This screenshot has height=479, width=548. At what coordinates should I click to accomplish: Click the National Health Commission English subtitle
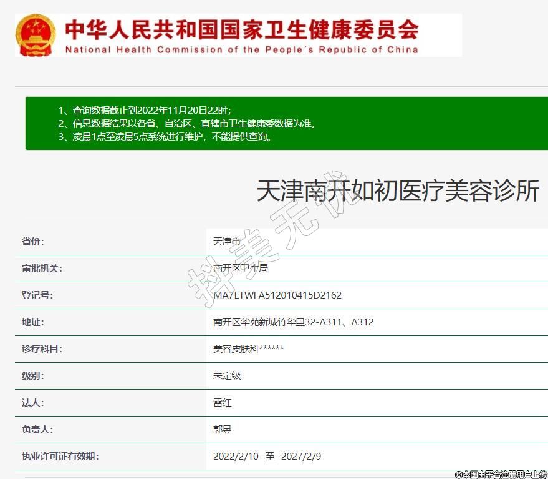coord(241,50)
